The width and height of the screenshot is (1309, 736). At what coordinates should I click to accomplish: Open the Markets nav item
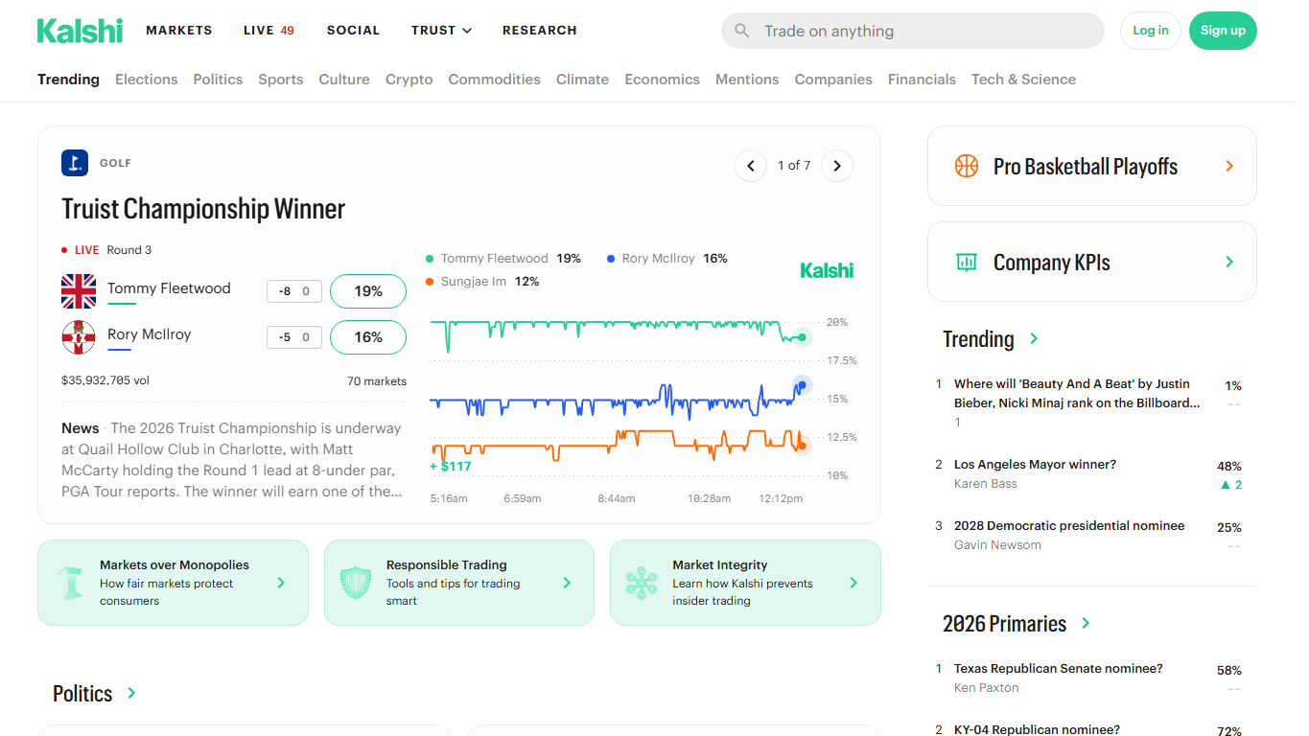179,31
